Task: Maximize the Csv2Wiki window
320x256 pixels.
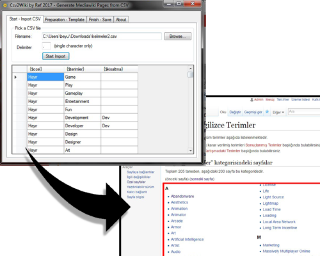Action: tap(179, 4)
